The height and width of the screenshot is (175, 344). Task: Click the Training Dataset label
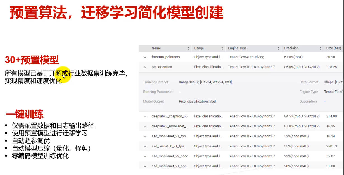pos(156,82)
